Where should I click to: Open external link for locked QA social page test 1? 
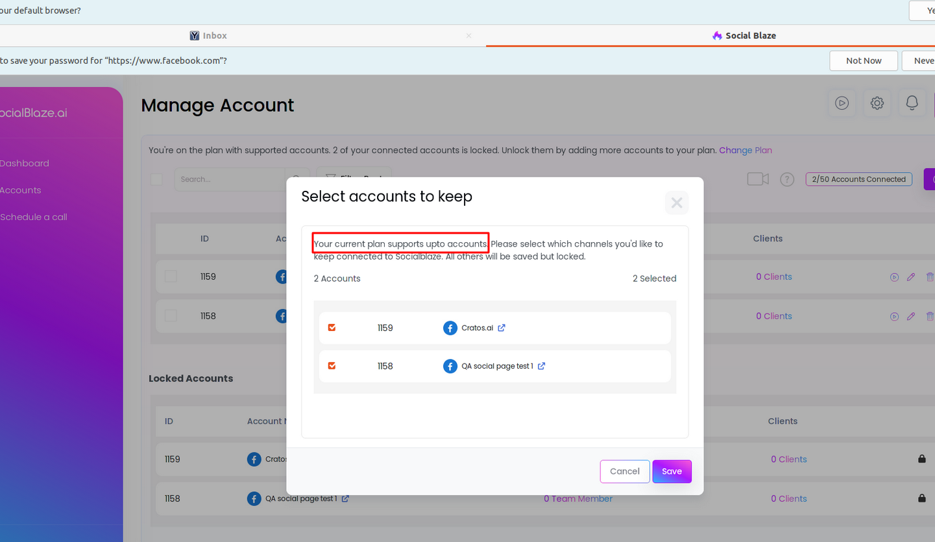point(345,499)
